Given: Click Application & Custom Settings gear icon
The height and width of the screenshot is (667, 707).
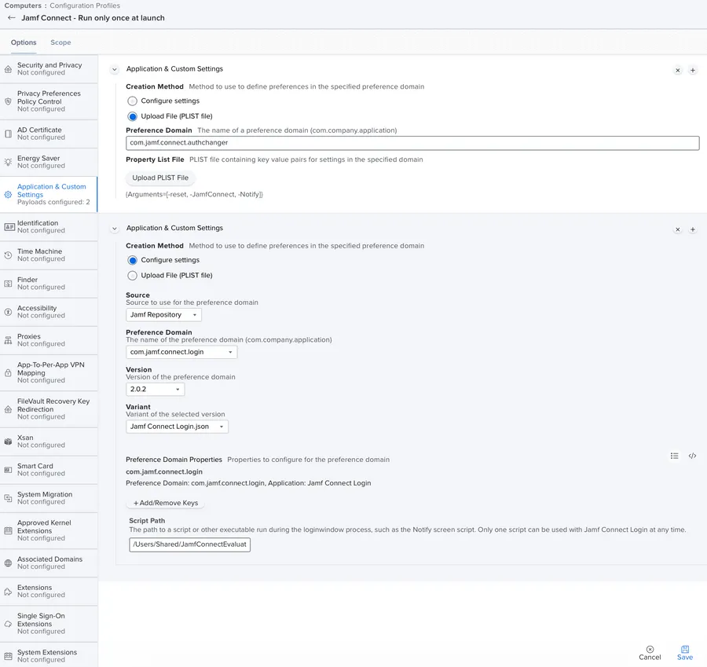Looking at the screenshot, I should [8, 194].
